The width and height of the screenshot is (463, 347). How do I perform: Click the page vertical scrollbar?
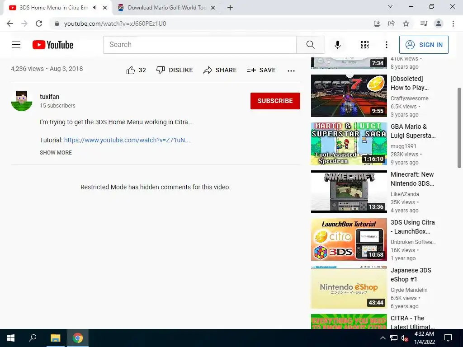click(x=459, y=127)
